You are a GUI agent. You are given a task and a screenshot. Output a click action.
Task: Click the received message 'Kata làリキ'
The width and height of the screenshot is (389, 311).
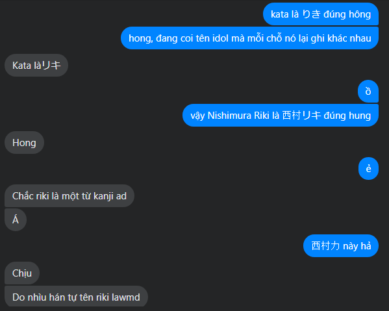coord(36,65)
